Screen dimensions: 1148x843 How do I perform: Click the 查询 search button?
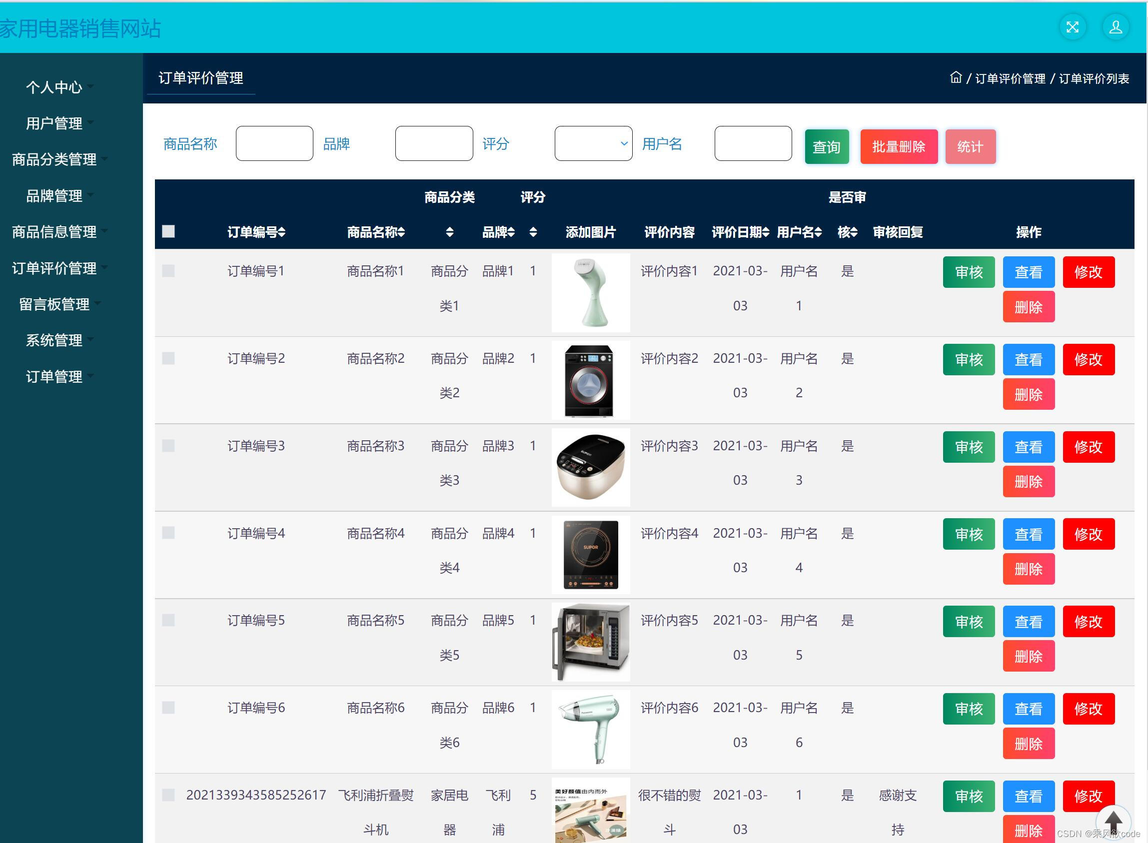coord(826,147)
